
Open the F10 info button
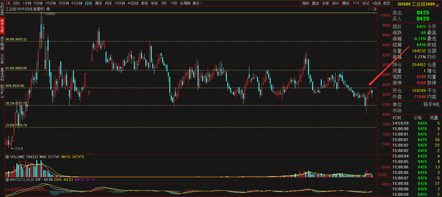click(356, 4)
